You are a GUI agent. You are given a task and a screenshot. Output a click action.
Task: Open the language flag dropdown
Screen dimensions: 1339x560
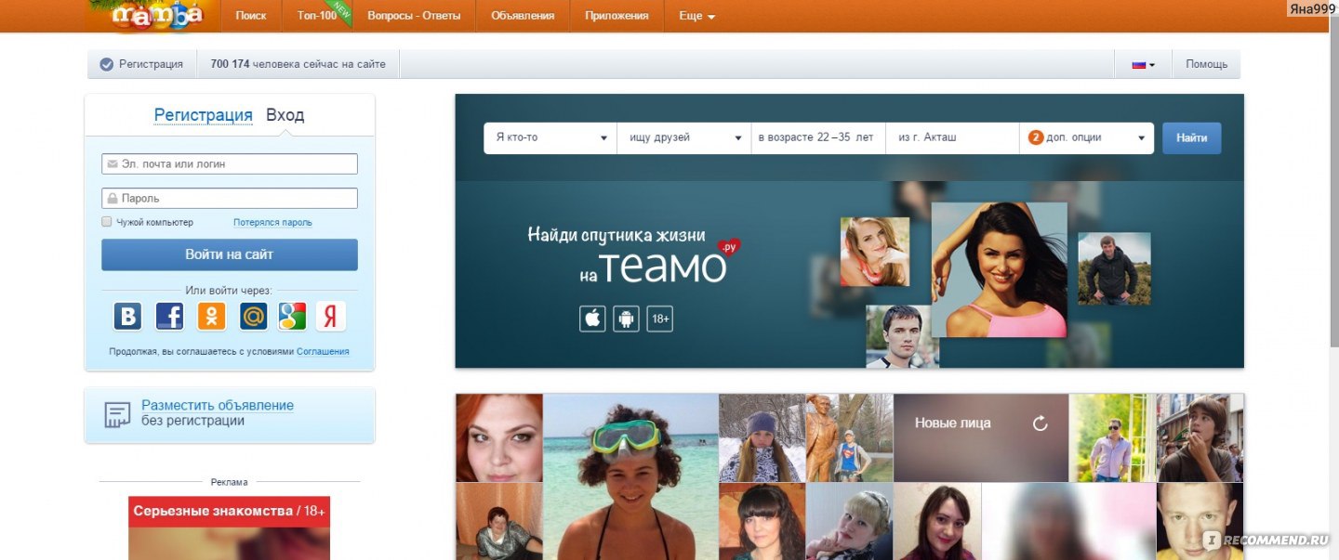pyautogui.click(x=1143, y=65)
